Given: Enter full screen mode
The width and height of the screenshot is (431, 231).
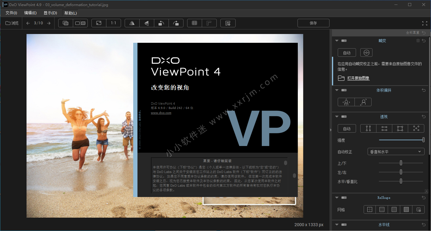Looking at the screenshot, I should [x=425, y=23].
